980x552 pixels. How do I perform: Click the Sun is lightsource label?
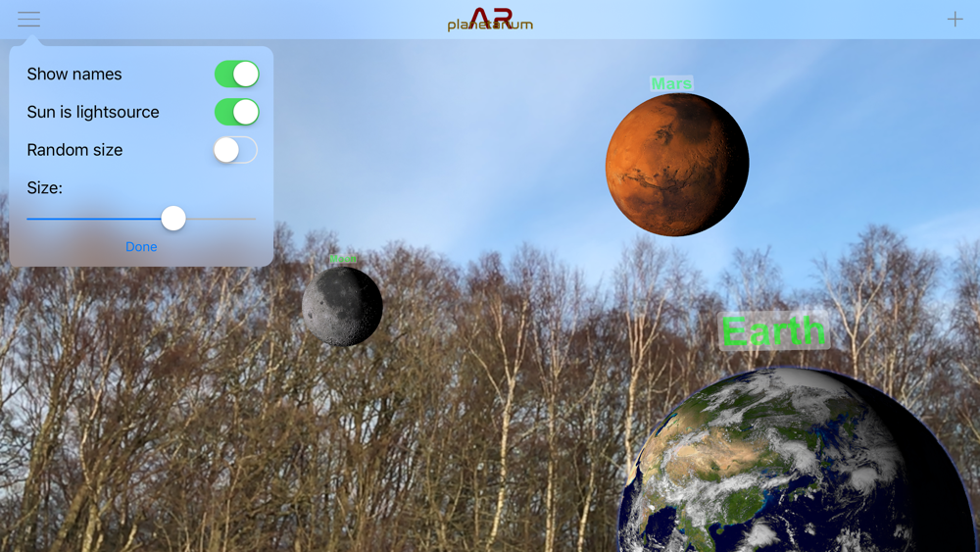click(x=93, y=112)
